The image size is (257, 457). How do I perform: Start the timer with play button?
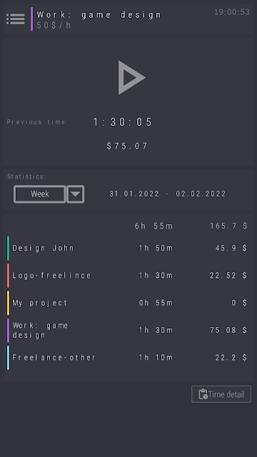(131, 78)
